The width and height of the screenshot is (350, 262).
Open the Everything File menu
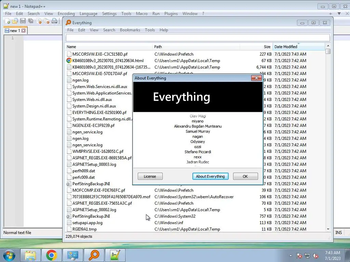(x=70, y=30)
